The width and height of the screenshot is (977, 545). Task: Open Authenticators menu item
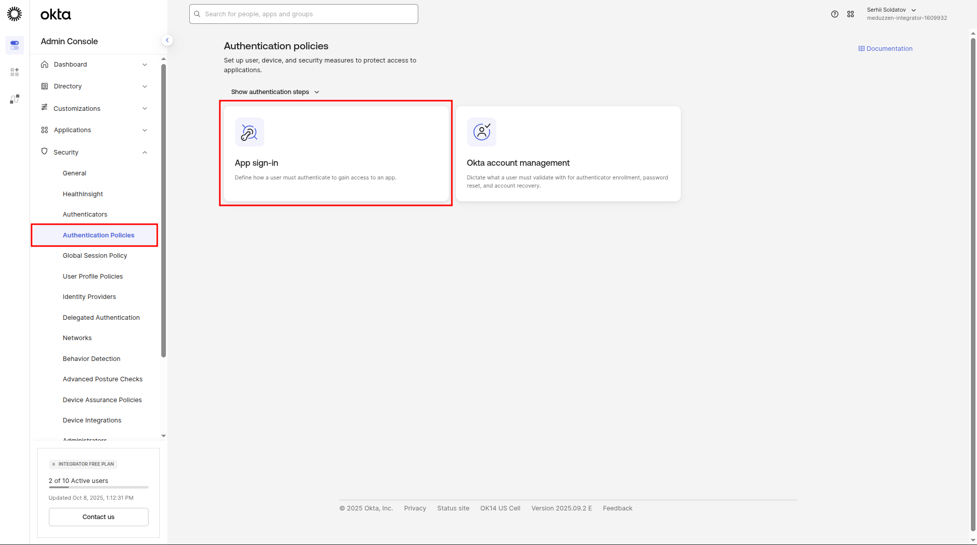pos(85,215)
